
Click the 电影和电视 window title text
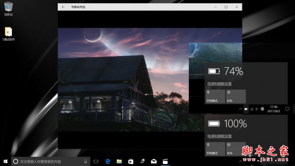(x=78, y=7)
